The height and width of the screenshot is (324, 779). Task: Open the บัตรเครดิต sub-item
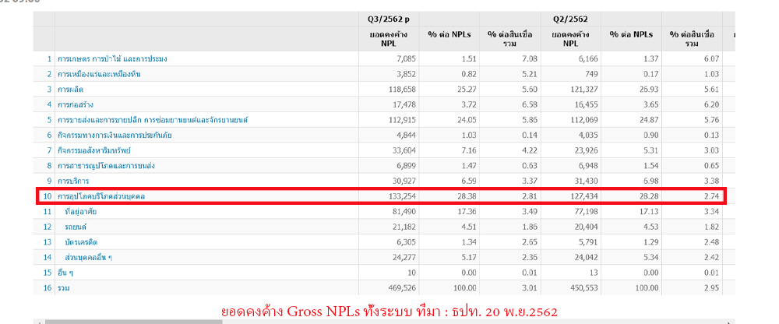tap(82, 242)
